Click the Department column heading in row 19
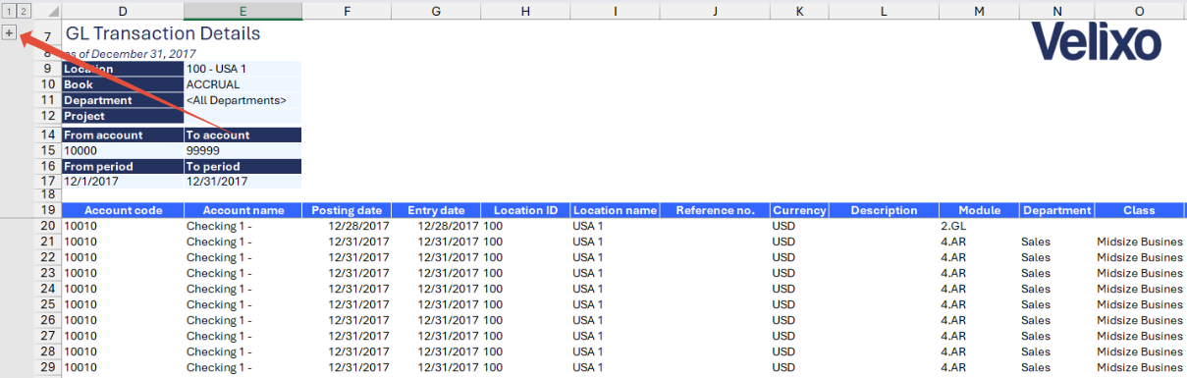This screenshot has width=1187, height=378. tap(1056, 210)
